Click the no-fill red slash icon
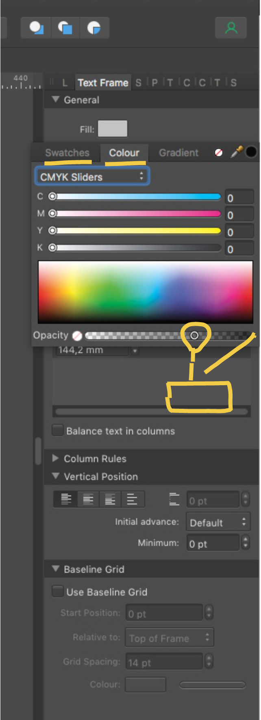Viewport: 261px width, 720px height. 219,153
